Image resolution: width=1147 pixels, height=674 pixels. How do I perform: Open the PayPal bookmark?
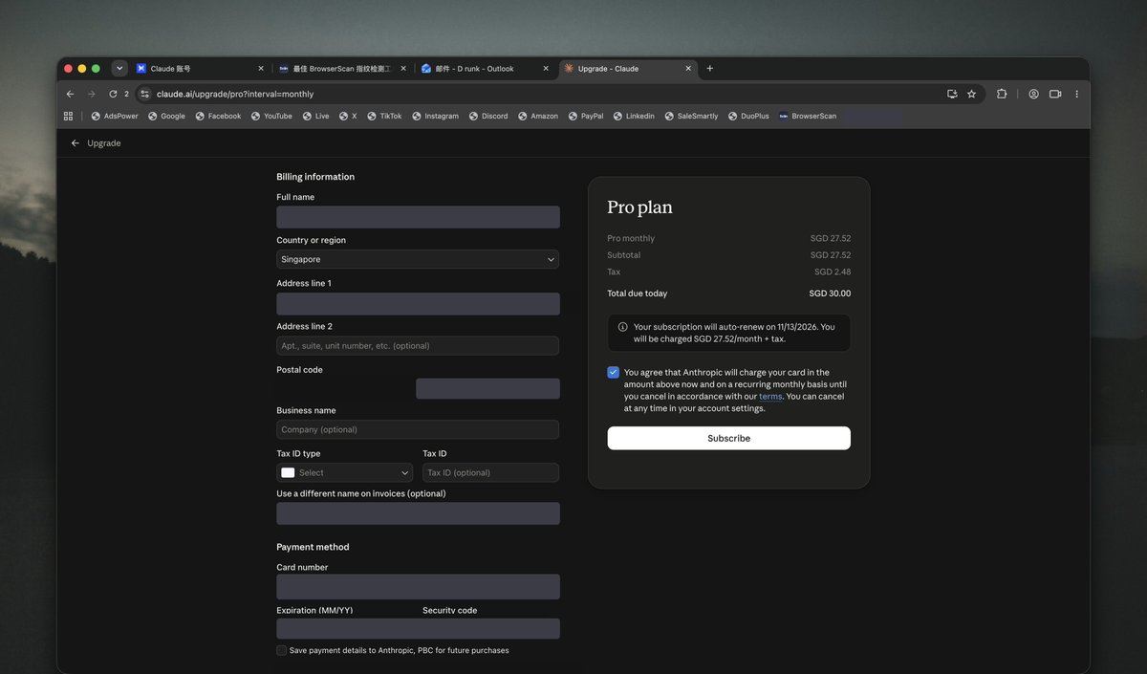586,116
